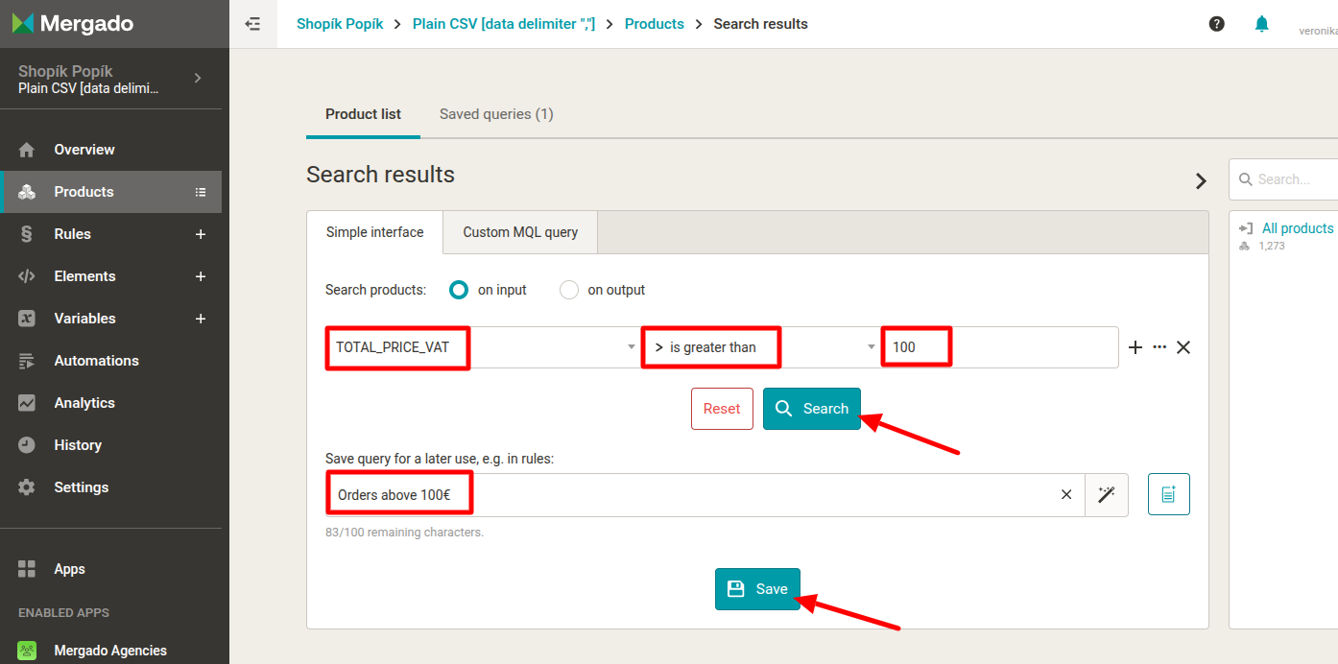Open History in the sidebar
This screenshot has height=664, width=1338.
pos(110,445)
